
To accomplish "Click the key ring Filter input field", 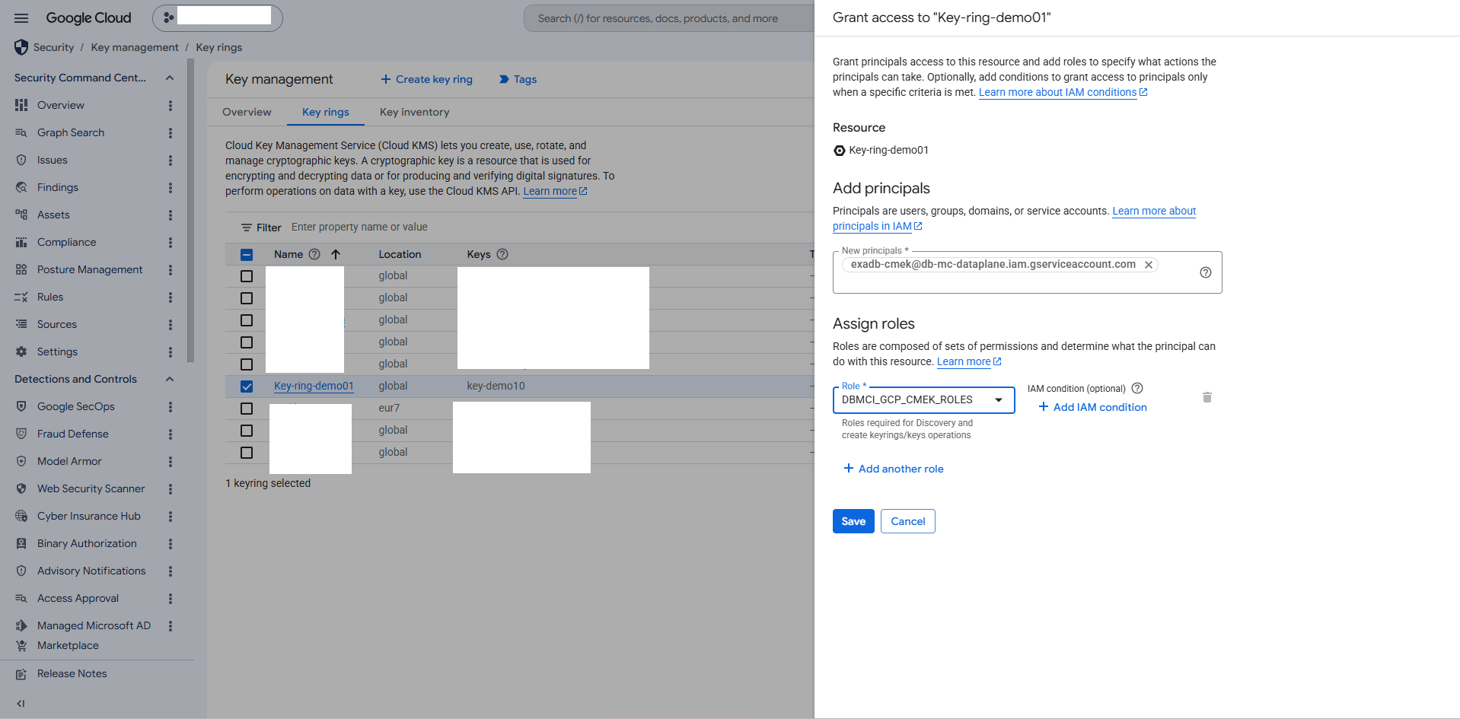I will [548, 227].
